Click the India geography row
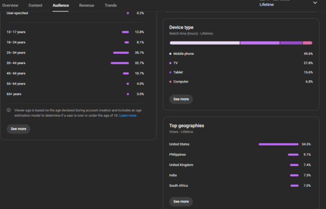The width and height of the screenshot is (326, 209). [240, 175]
